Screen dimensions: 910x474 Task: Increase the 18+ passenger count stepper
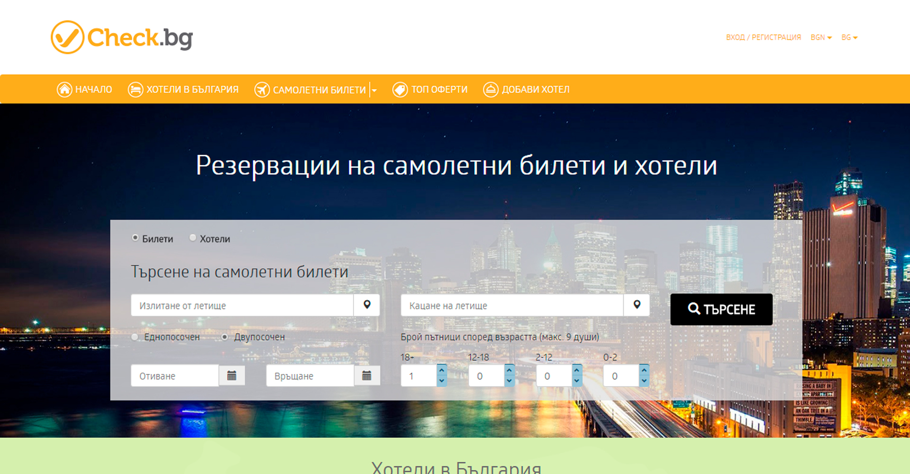441,371
